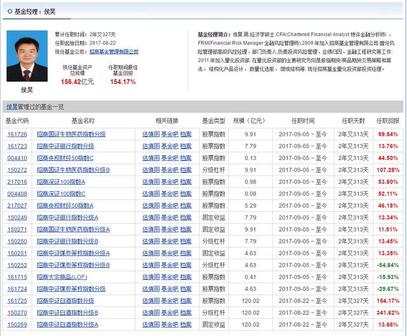Select the 120.02 scale value for fund 161725
Viewport: 407px width, 336px height.
251,301
